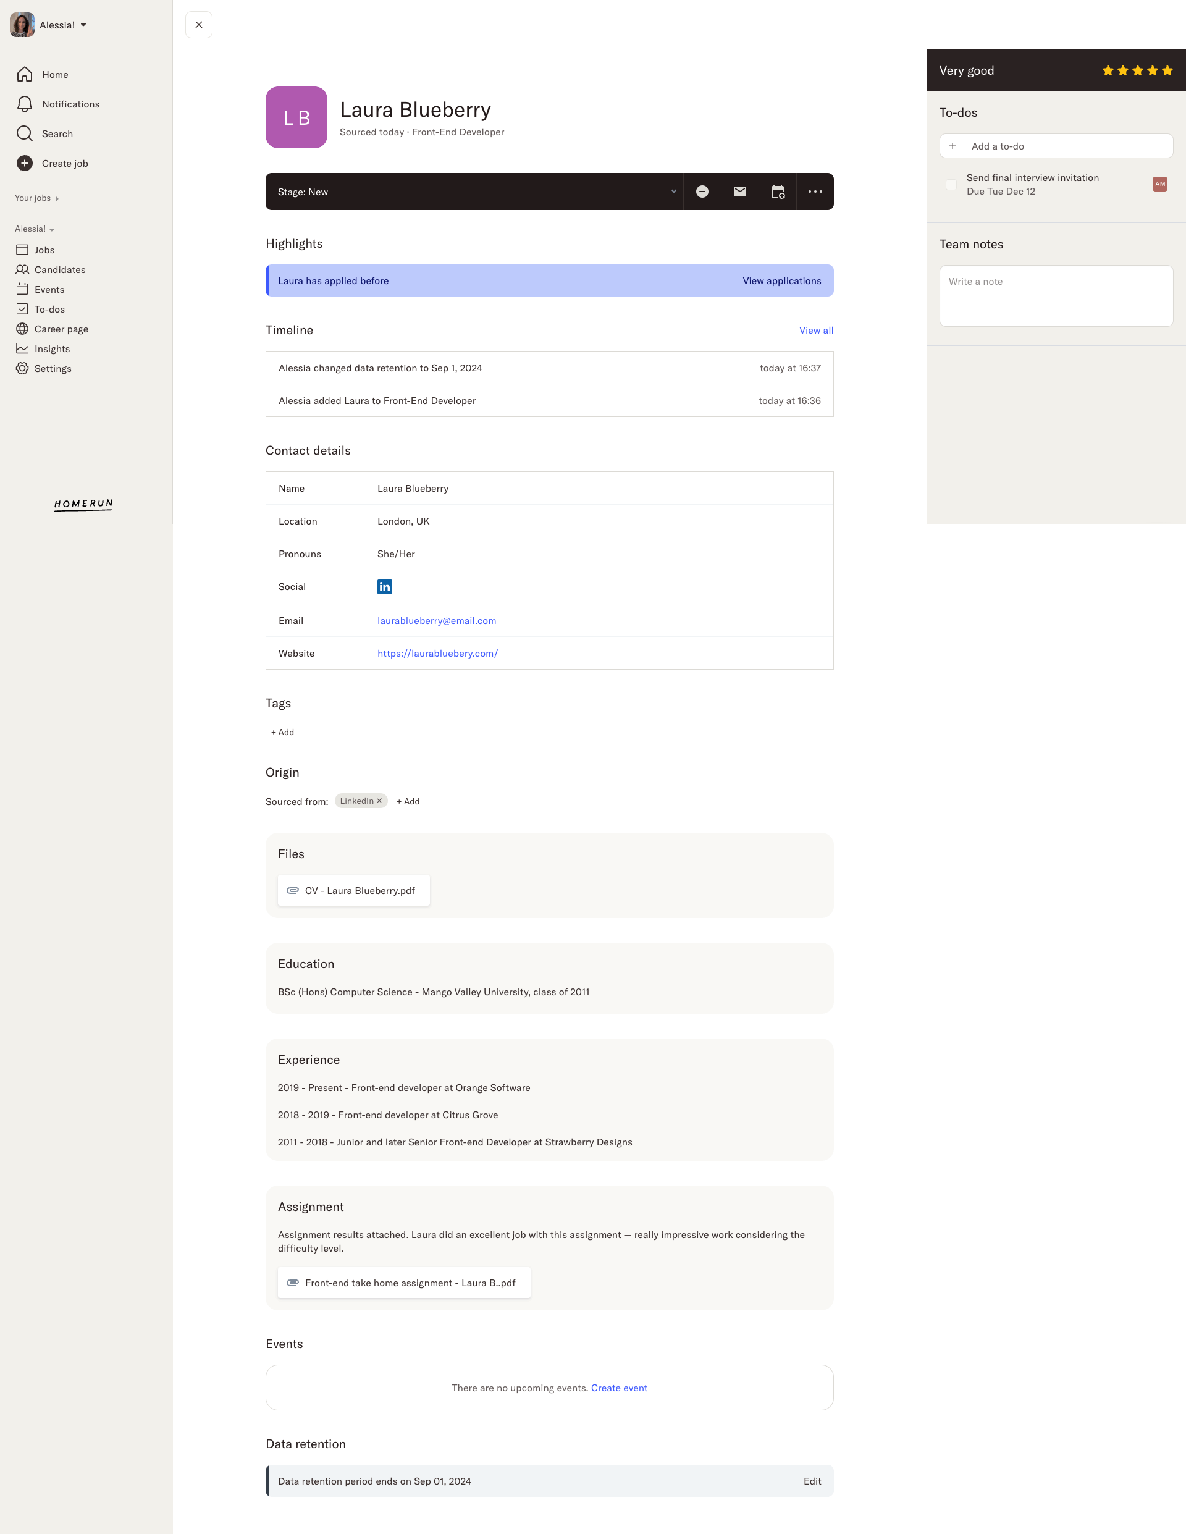Select the email envelope icon to contact Laura
Viewport: 1186px width, 1534px height.
tap(739, 191)
